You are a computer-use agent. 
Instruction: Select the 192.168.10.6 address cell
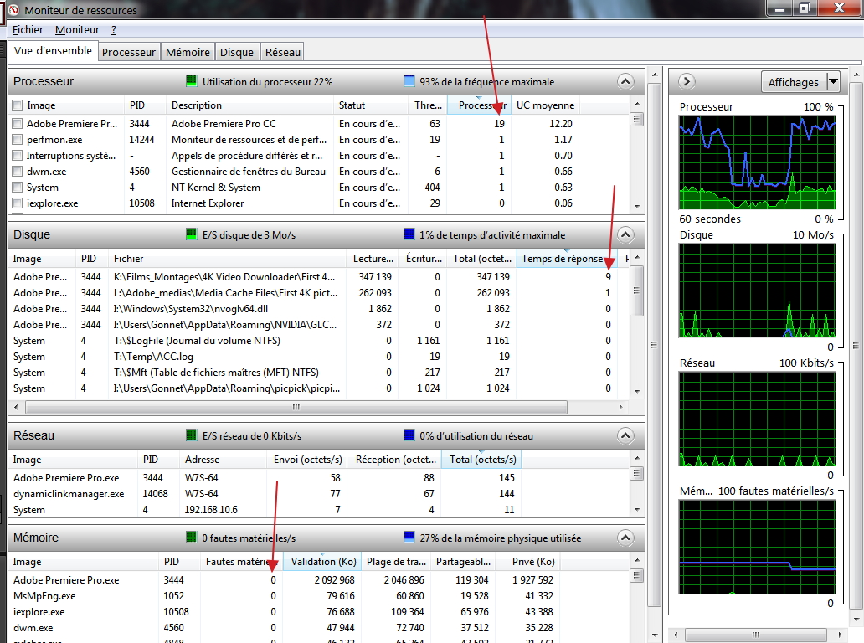[210, 510]
